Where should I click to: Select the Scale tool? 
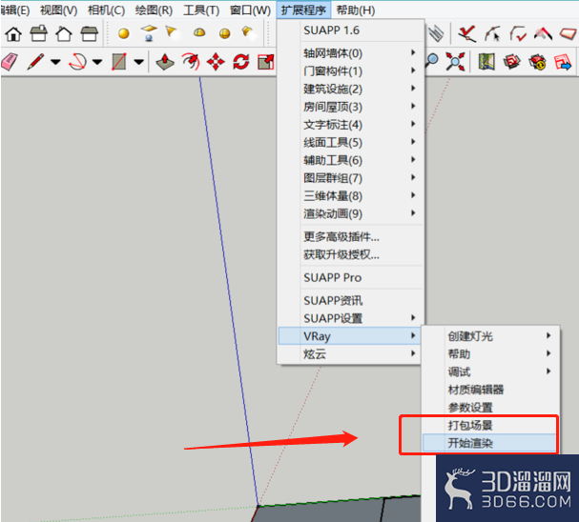click(266, 62)
